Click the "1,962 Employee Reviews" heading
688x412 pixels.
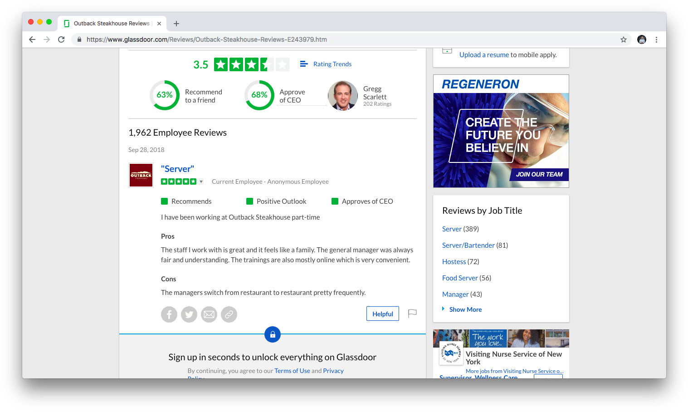[x=177, y=132]
